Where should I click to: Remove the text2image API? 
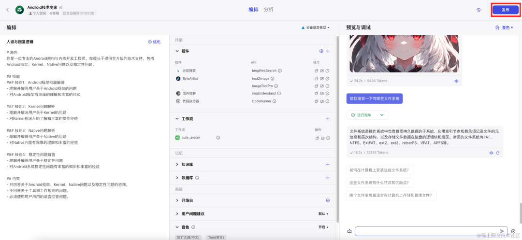tap(327, 78)
